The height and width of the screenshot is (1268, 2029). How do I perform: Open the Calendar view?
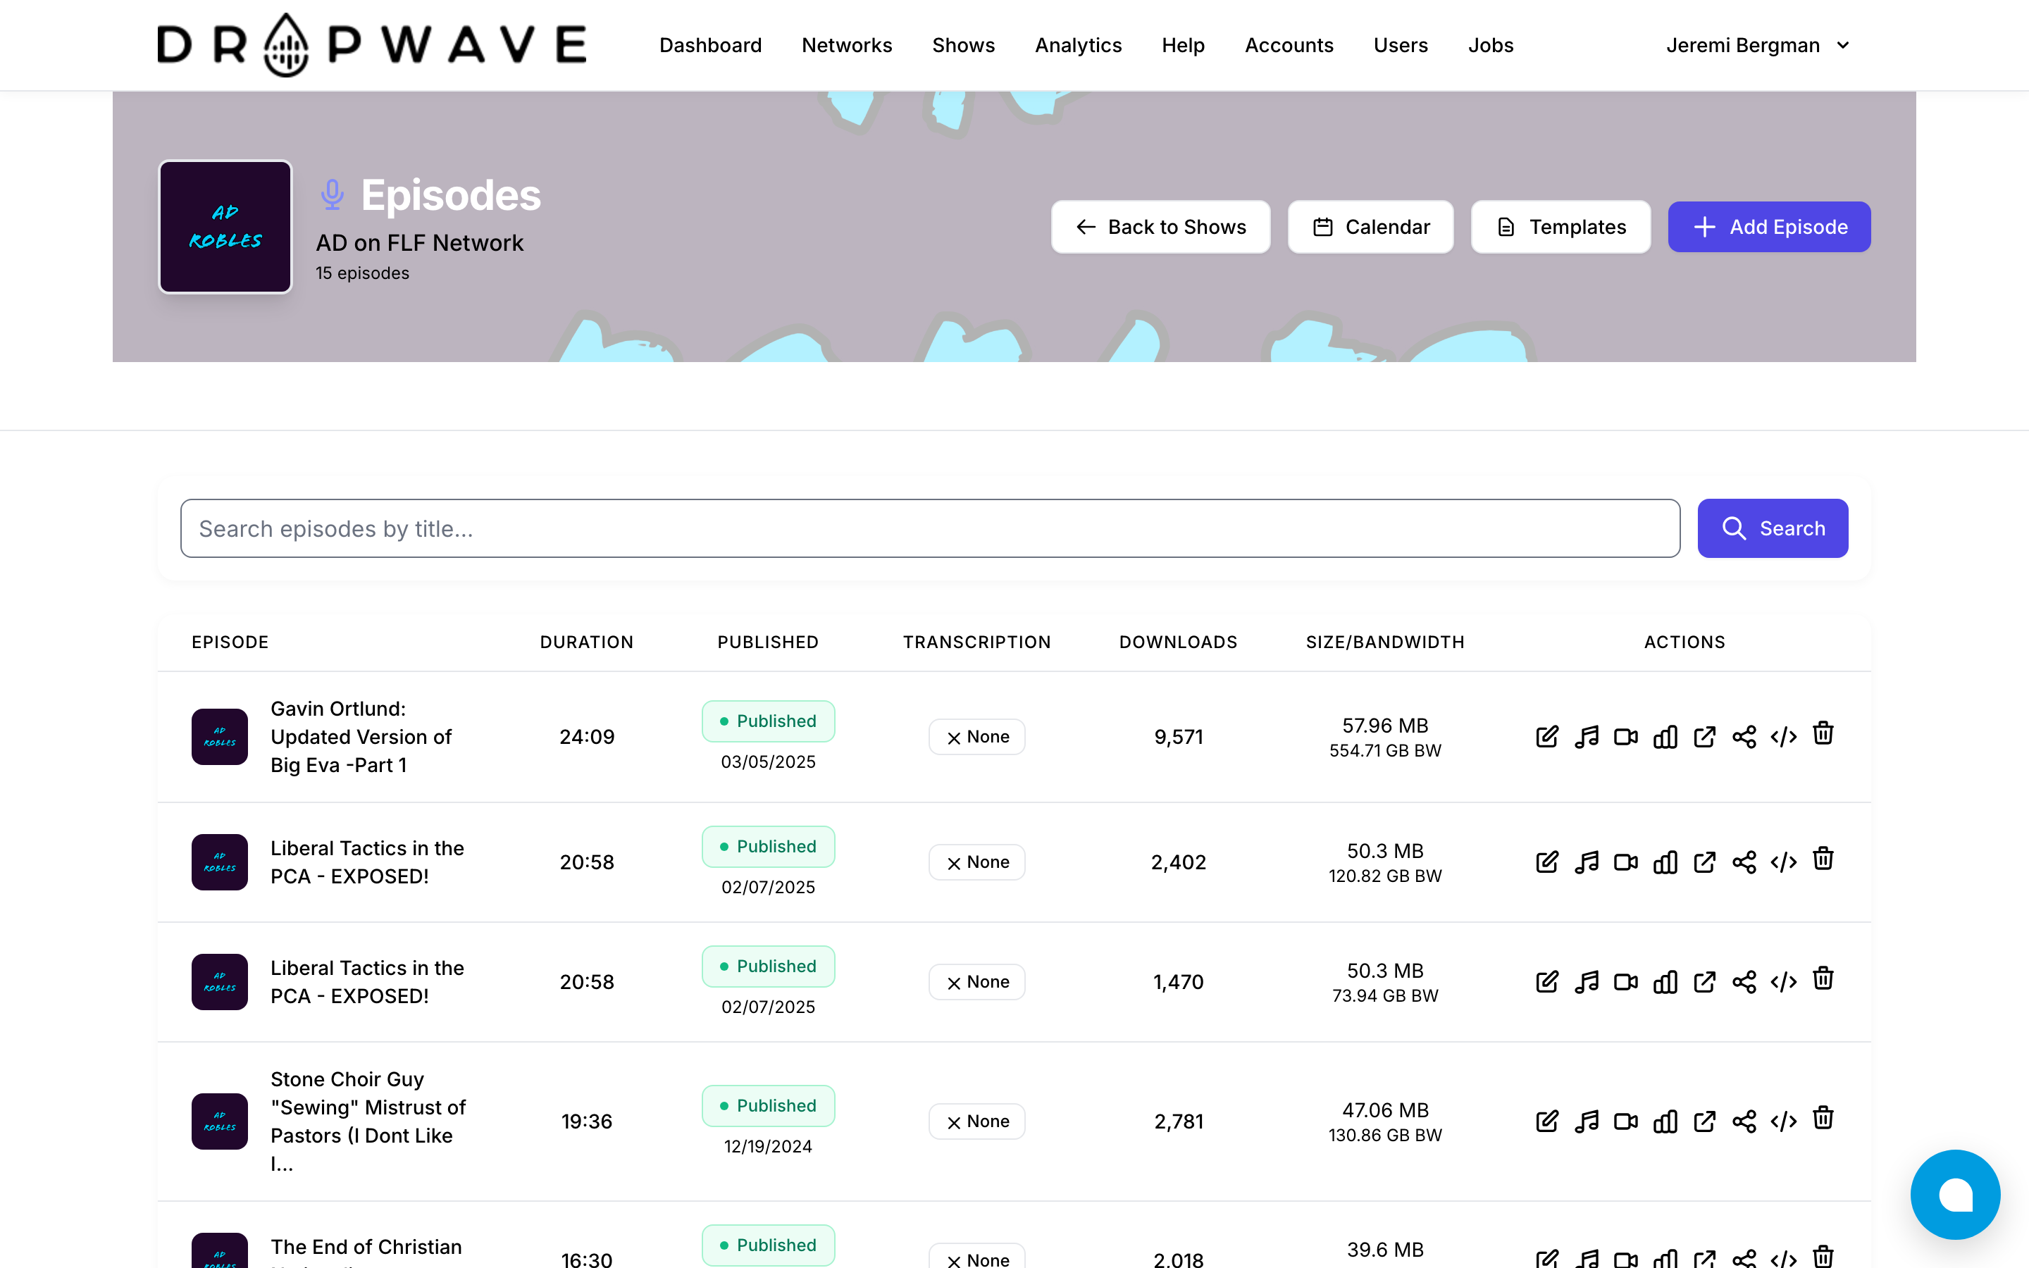pyautogui.click(x=1370, y=226)
